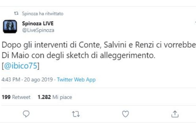Click the words 'Mi piace' in stats row

coord(62,97)
